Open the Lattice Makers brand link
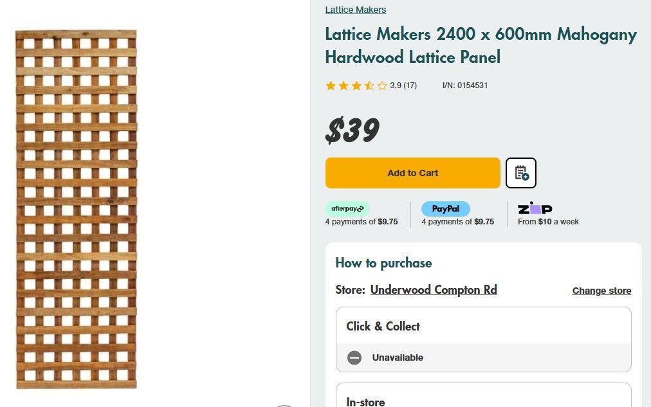 click(x=355, y=10)
